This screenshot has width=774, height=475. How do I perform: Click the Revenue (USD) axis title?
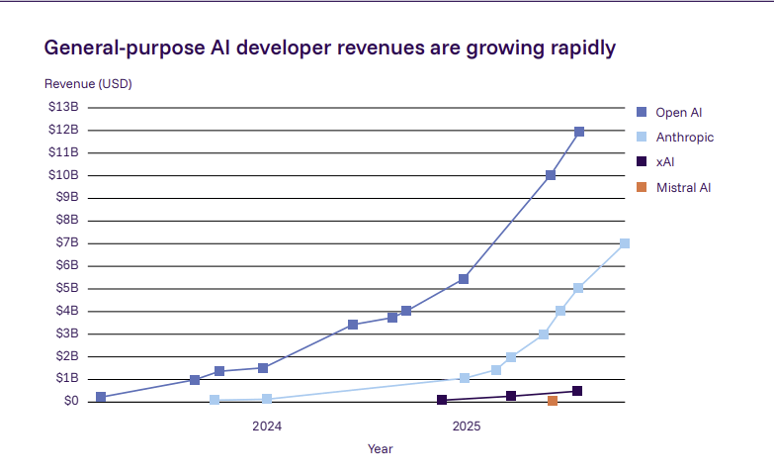click(88, 84)
